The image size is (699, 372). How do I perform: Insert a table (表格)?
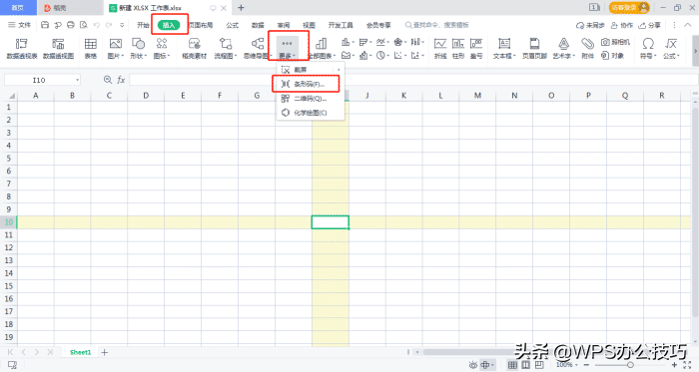[91, 48]
